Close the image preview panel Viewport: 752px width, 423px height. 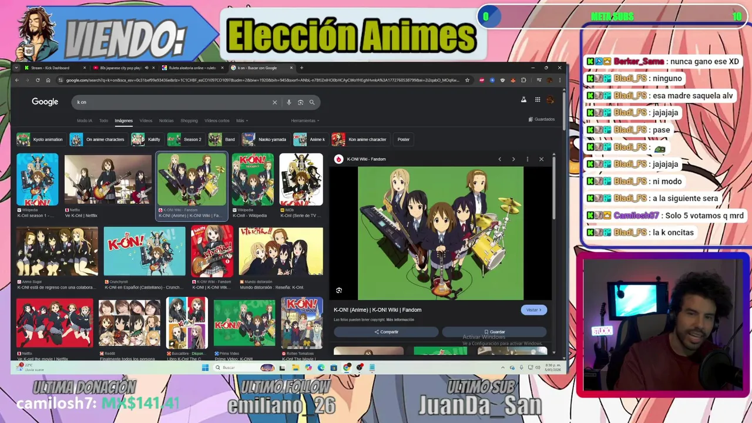542,159
